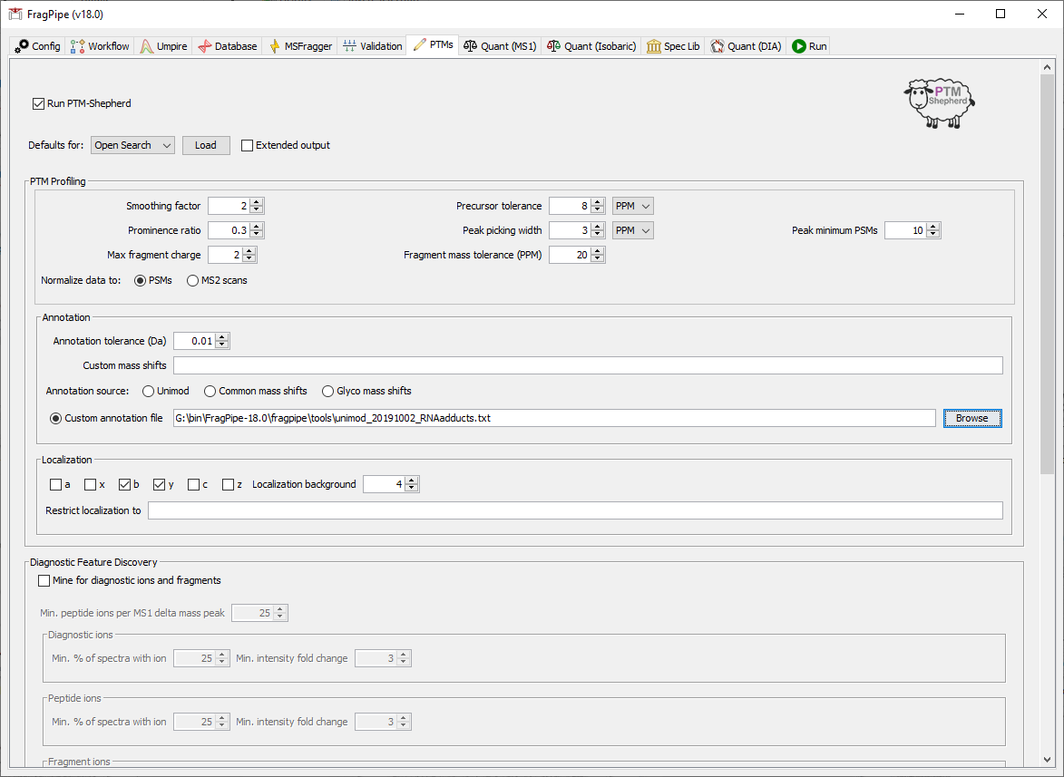The height and width of the screenshot is (777, 1064).
Task: Click the Smoothing factor value field
Action: pos(229,206)
